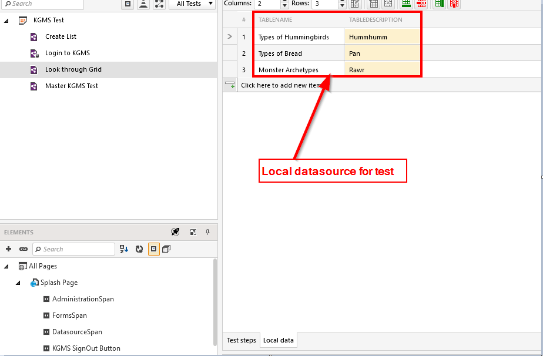Open the Login to KGMS test
This screenshot has width=543, height=356.
pos(67,53)
